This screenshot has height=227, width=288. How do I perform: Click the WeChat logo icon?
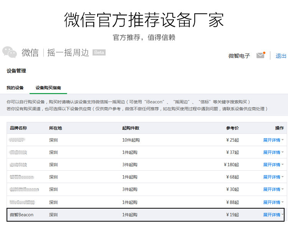tap(10, 52)
